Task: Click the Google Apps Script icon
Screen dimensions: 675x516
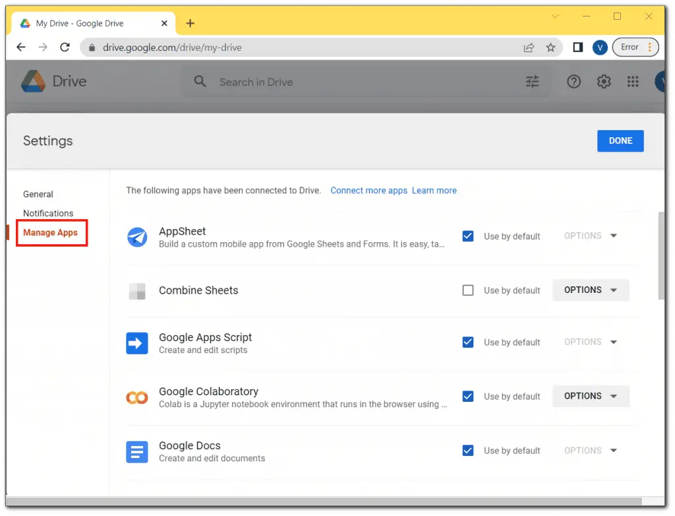Action: (x=137, y=342)
